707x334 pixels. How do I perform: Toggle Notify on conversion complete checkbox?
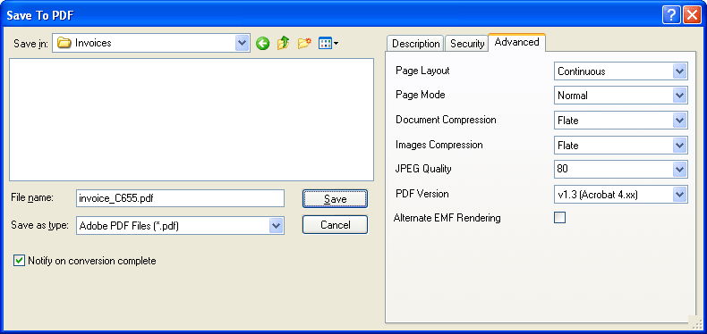coord(19,261)
